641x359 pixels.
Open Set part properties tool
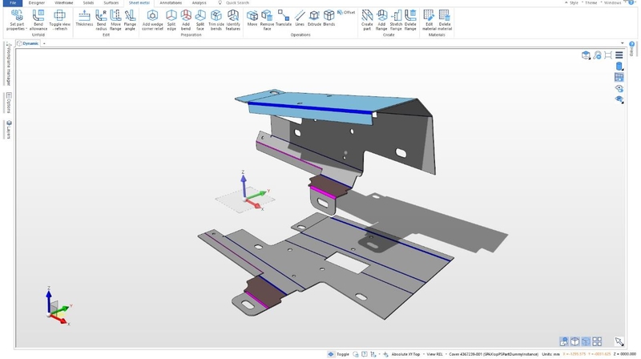[17, 20]
